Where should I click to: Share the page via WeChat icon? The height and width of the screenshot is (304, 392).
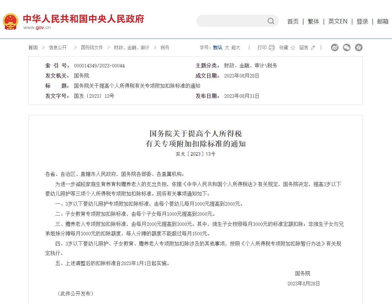pos(346,47)
